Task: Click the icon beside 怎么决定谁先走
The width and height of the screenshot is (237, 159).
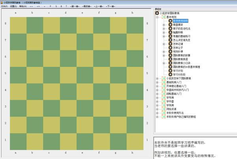Action: click(170, 40)
